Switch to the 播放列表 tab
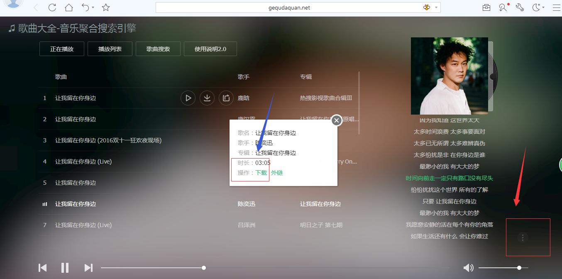 point(110,49)
